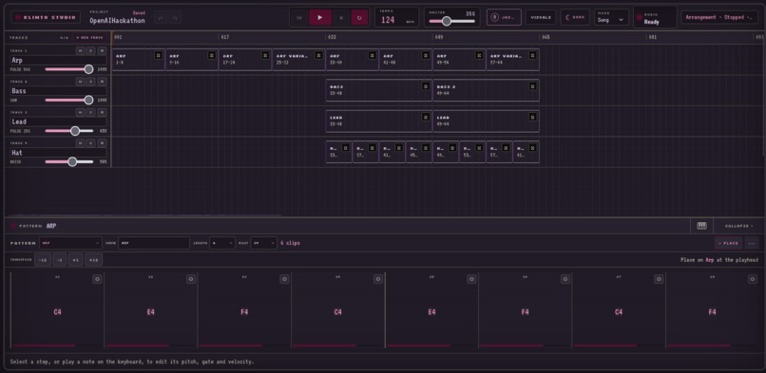Remove the Arp Variation clip at 57-64
This screenshot has width=766, height=373.
(533, 55)
